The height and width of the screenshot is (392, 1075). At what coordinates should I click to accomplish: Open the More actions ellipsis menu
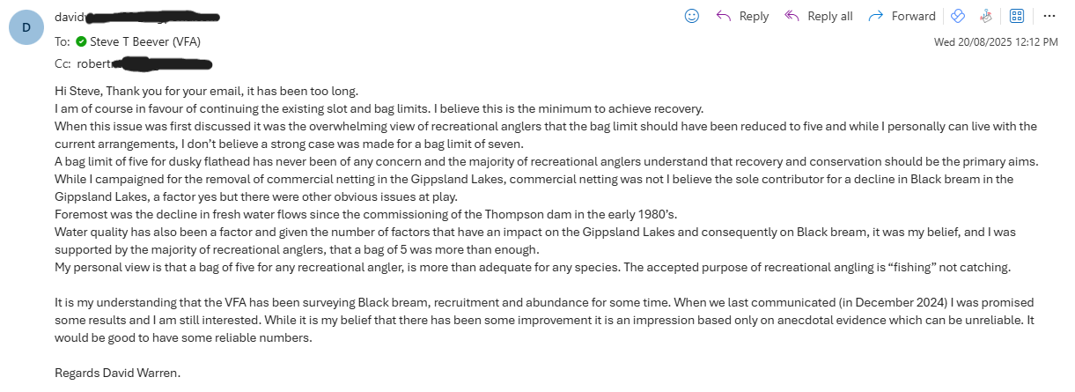point(1049,16)
